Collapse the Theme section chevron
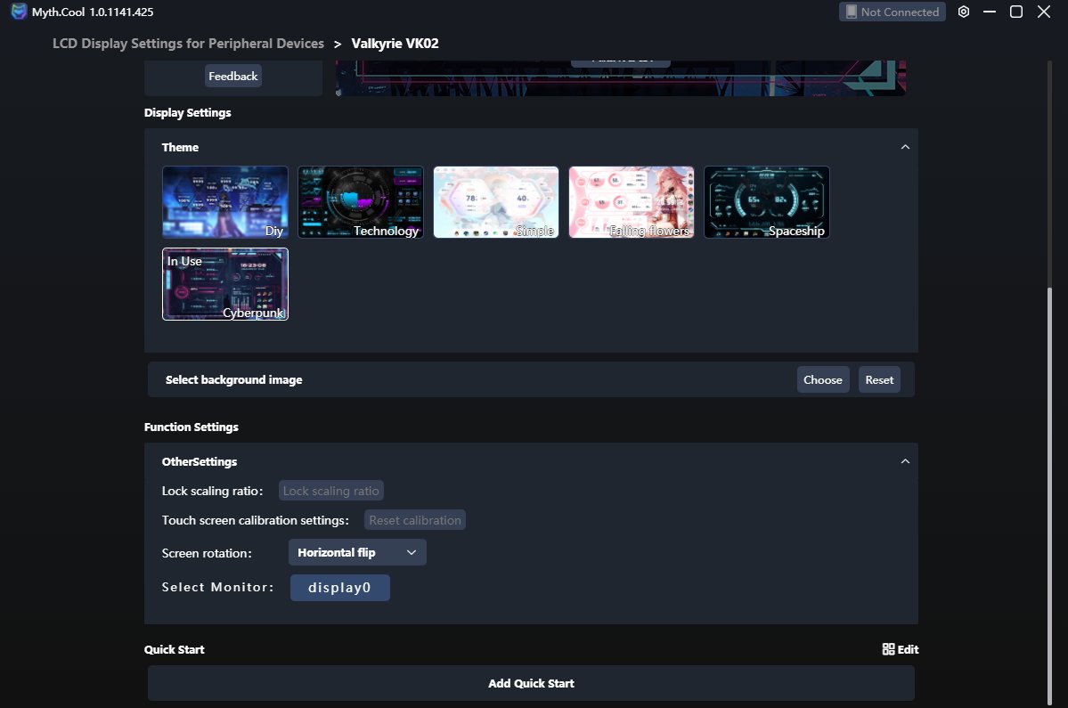1068x708 pixels. click(905, 147)
